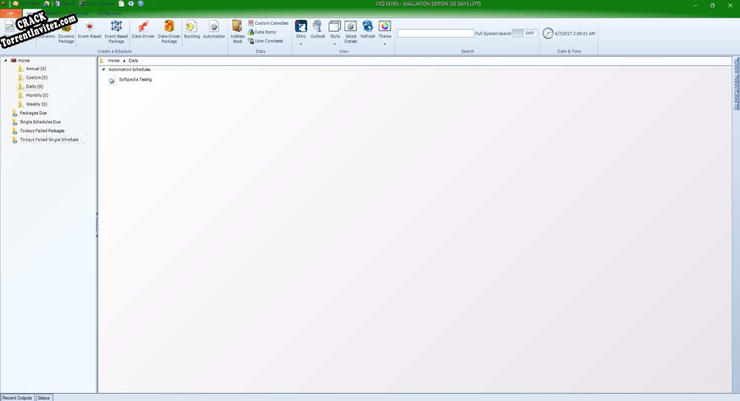740x401 pixels.
Task: Switch to the Configuration ribbon tab
Action: coord(109,13)
